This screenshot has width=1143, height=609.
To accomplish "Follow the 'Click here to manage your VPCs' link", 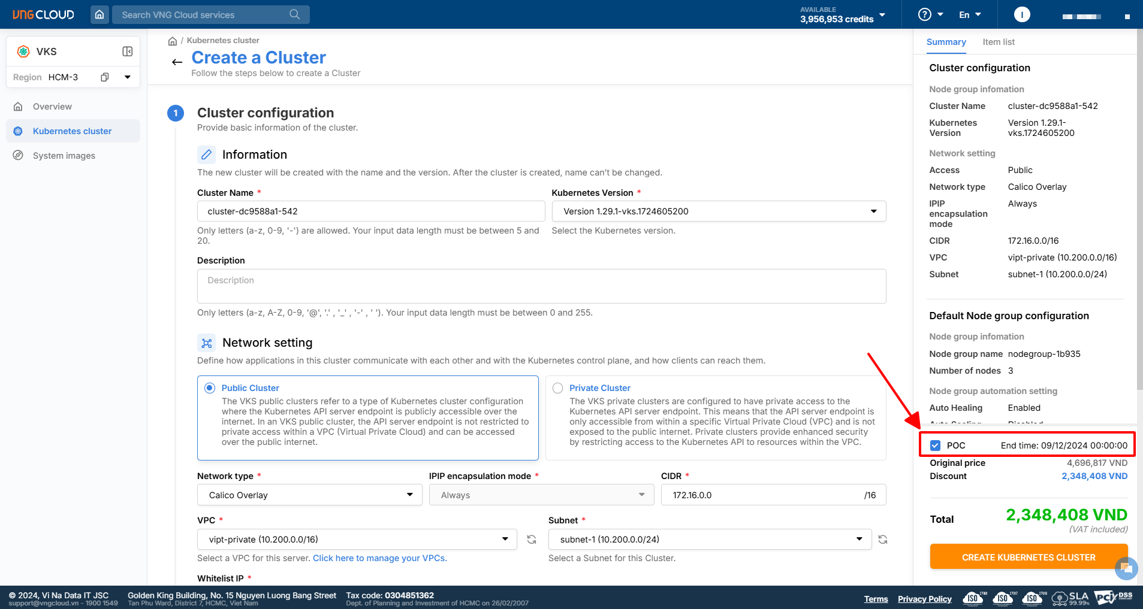I will tap(379, 558).
